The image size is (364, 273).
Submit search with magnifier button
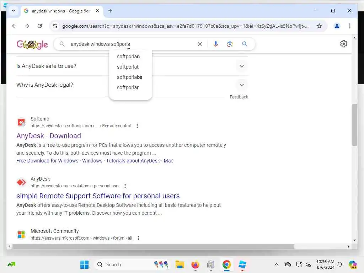(x=245, y=44)
